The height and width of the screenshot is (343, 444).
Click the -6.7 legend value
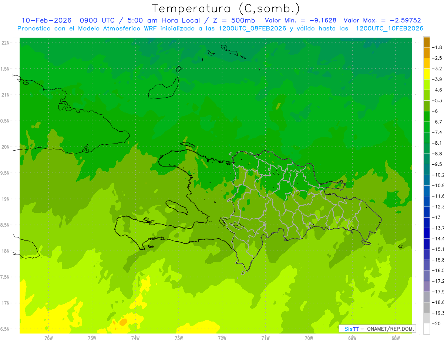[437, 122]
